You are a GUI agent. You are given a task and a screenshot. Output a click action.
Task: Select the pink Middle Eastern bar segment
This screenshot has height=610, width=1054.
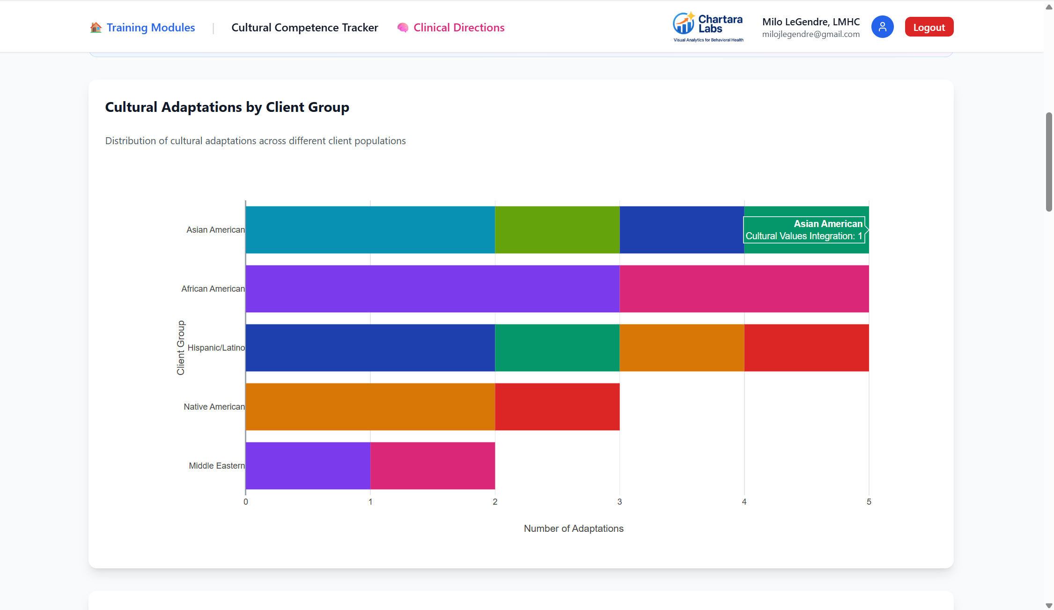(432, 466)
